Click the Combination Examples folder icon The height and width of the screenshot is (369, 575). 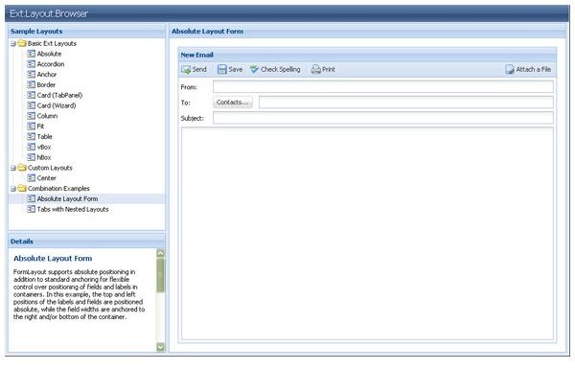[x=22, y=188]
